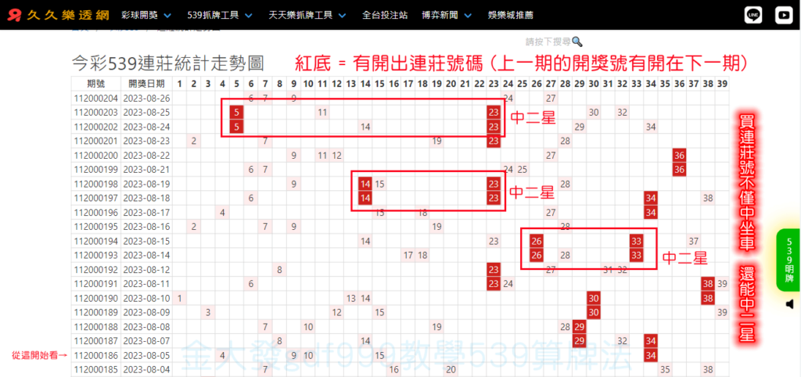Click number 20 in the table header row

451,83
